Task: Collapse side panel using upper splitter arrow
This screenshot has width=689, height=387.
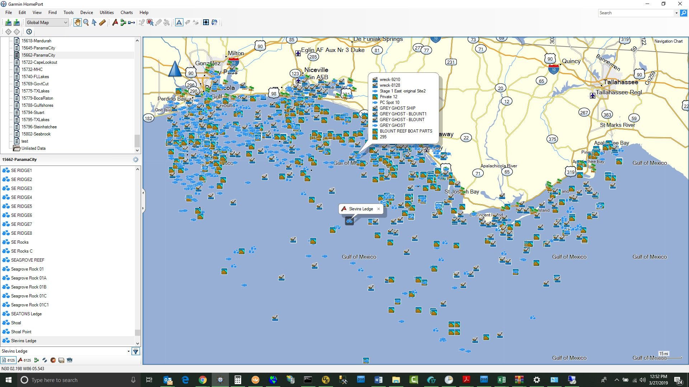Action: (x=143, y=193)
